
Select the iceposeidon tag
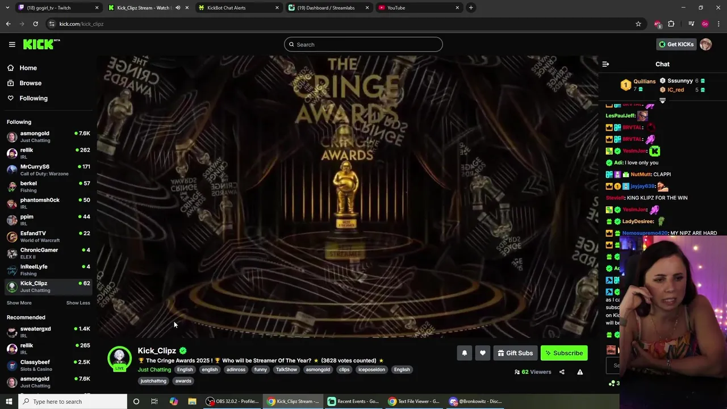371,370
